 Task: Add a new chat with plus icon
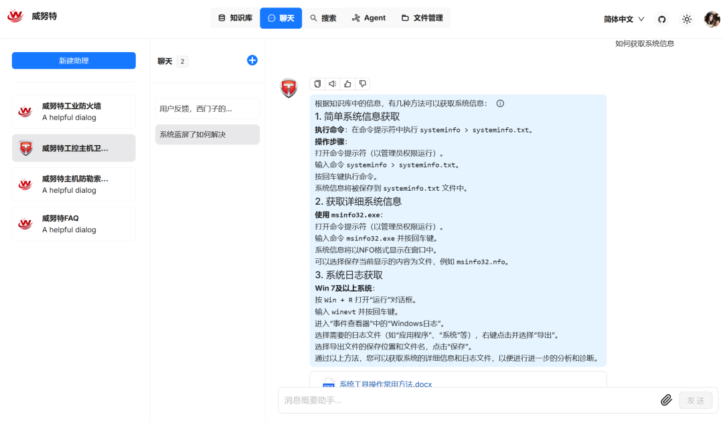(252, 60)
